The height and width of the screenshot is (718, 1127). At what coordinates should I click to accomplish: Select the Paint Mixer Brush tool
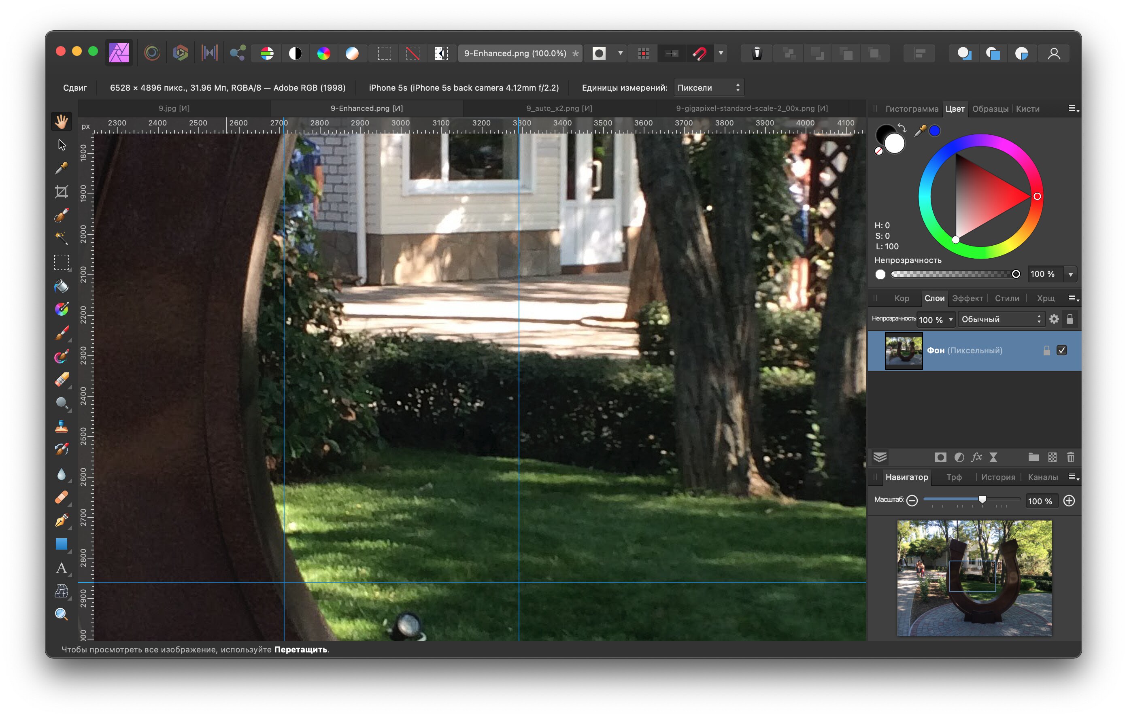[61, 356]
